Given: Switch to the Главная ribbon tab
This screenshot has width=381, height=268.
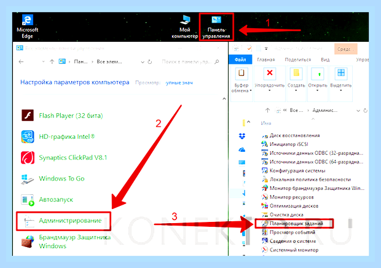Looking at the screenshot, I should coord(266,60).
